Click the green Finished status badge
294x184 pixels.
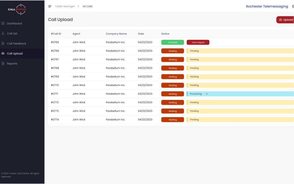pos(172,42)
